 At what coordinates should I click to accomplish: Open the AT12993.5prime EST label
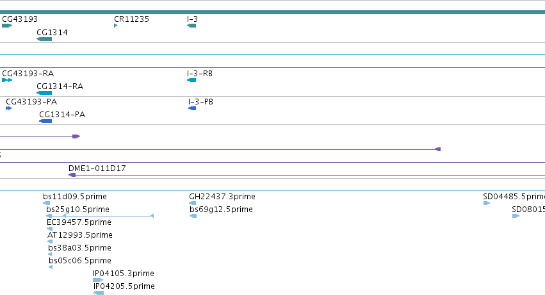[x=80, y=235]
